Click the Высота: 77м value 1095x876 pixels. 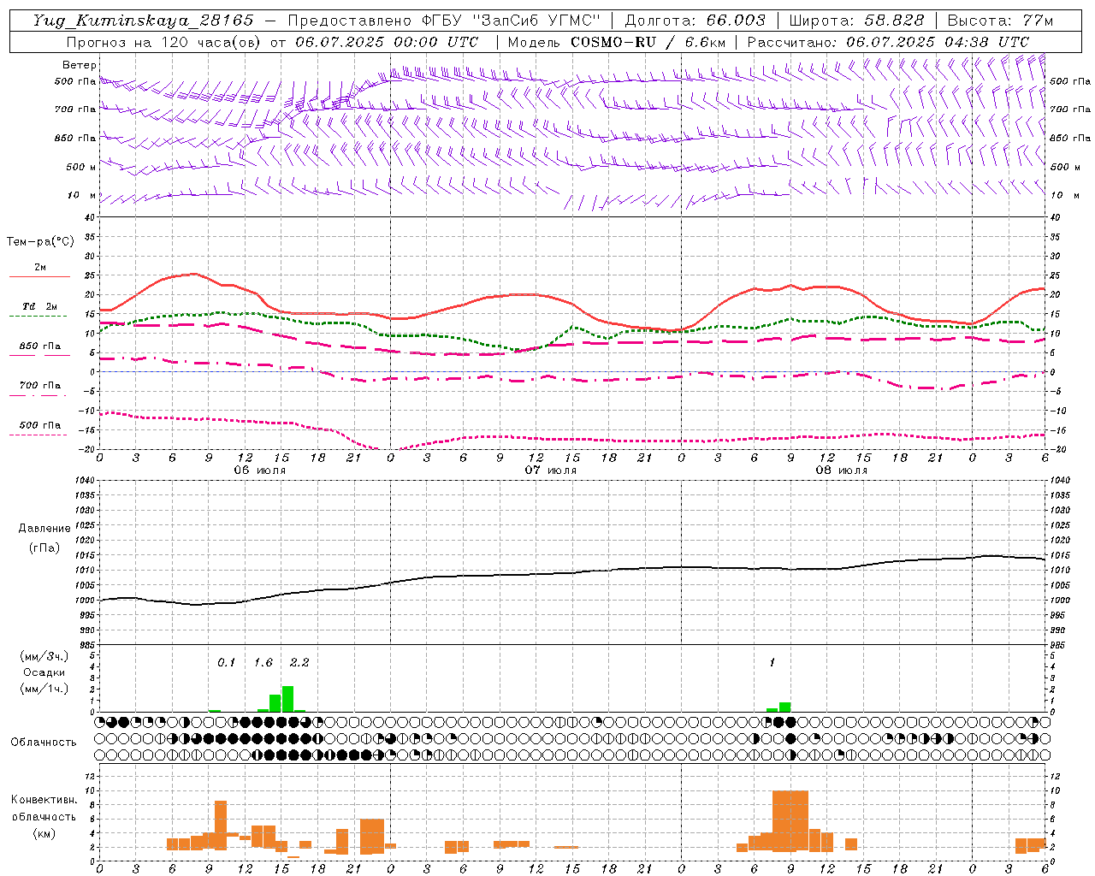point(1000,21)
